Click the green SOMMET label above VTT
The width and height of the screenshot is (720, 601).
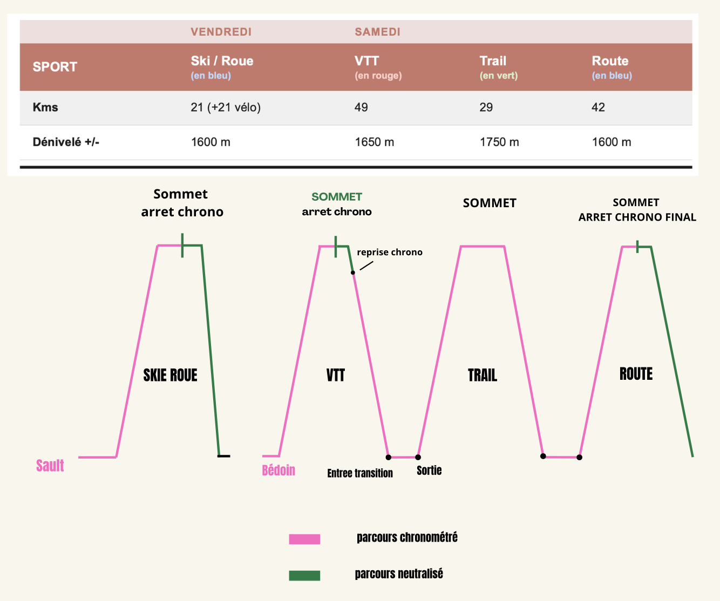pyautogui.click(x=337, y=197)
